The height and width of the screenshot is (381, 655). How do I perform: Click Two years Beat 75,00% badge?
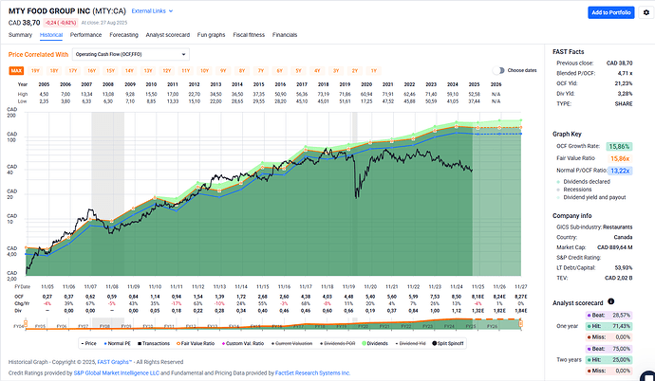609,349
